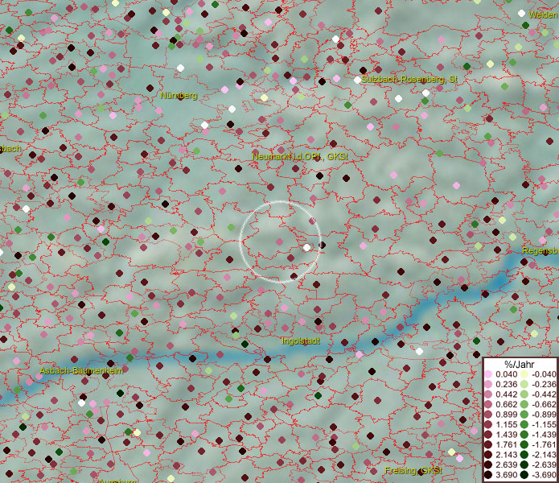Viewport: 559px width, 483px height.
Task: Pick the 0.236 pink legend swatch
Action: click(x=488, y=384)
